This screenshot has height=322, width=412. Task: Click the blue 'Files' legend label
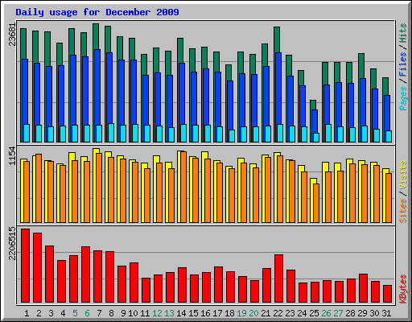[403, 64]
